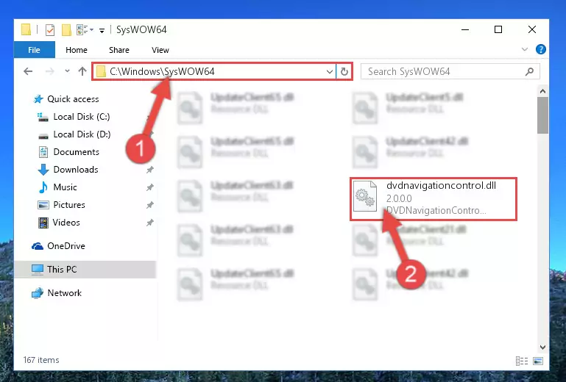
Task: Maximize the SysWOW64 window
Action: coord(498,29)
